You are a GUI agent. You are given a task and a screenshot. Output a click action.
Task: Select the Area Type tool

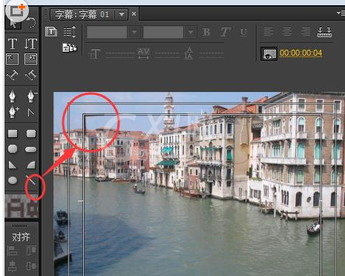point(12,59)
